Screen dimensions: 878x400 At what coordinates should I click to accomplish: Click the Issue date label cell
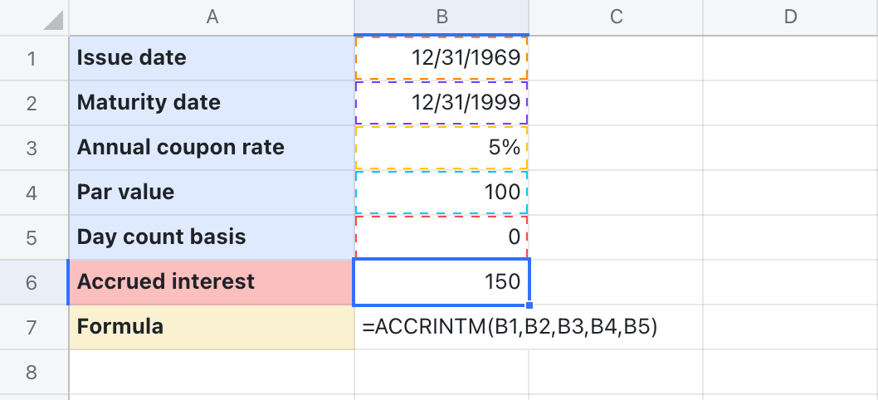(x=212, y=58)
